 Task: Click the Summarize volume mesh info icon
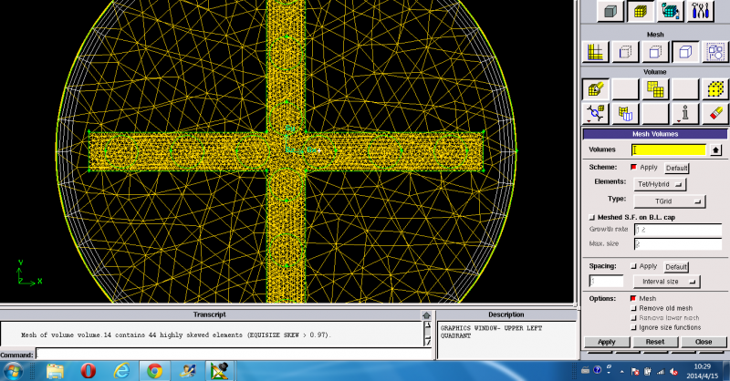point(684,113)
